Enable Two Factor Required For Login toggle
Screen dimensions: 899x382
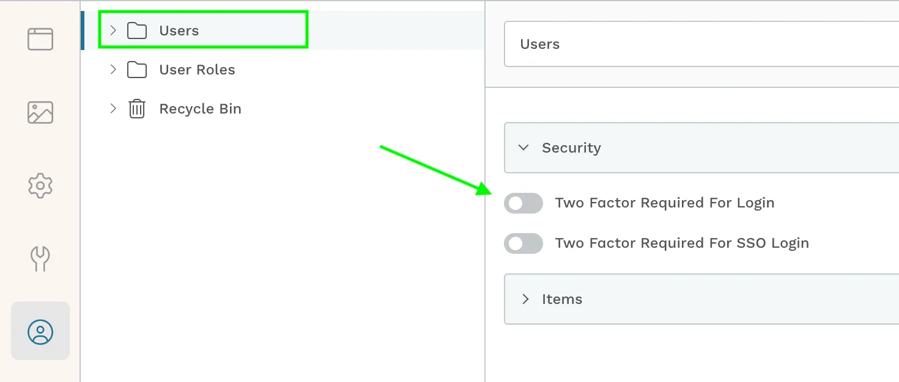click(x=523, y=203)
